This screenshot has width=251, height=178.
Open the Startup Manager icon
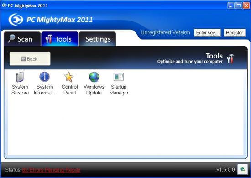(119, 77)
